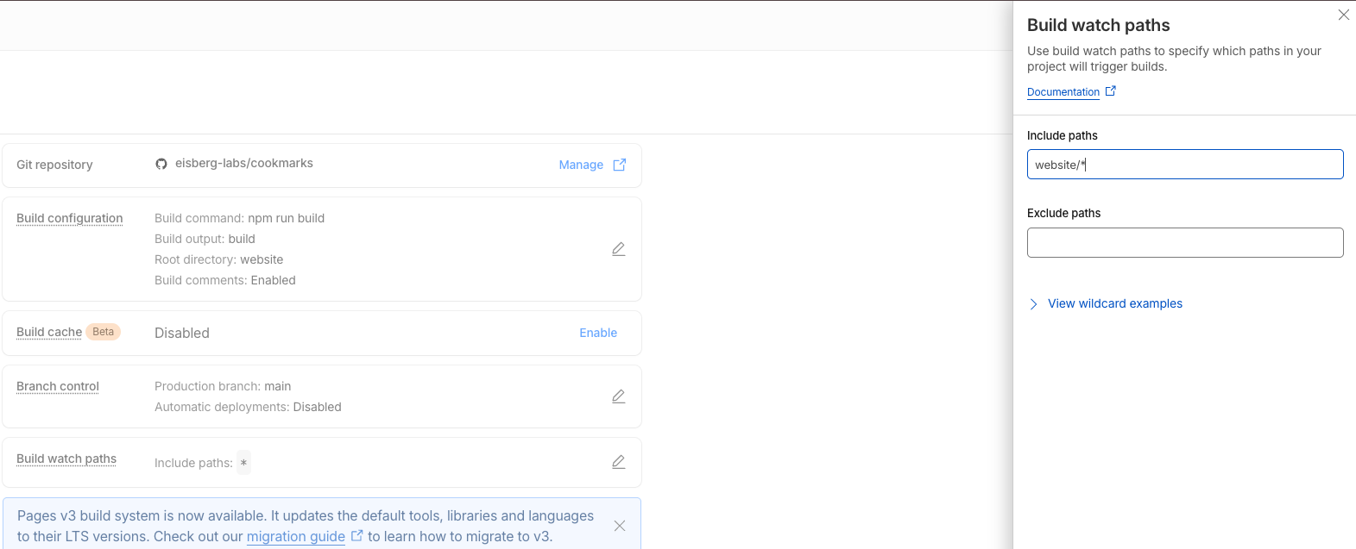Click the Documentation external link icon
The height and width of the screenshot is (549, 1356).
(1111, 90)
